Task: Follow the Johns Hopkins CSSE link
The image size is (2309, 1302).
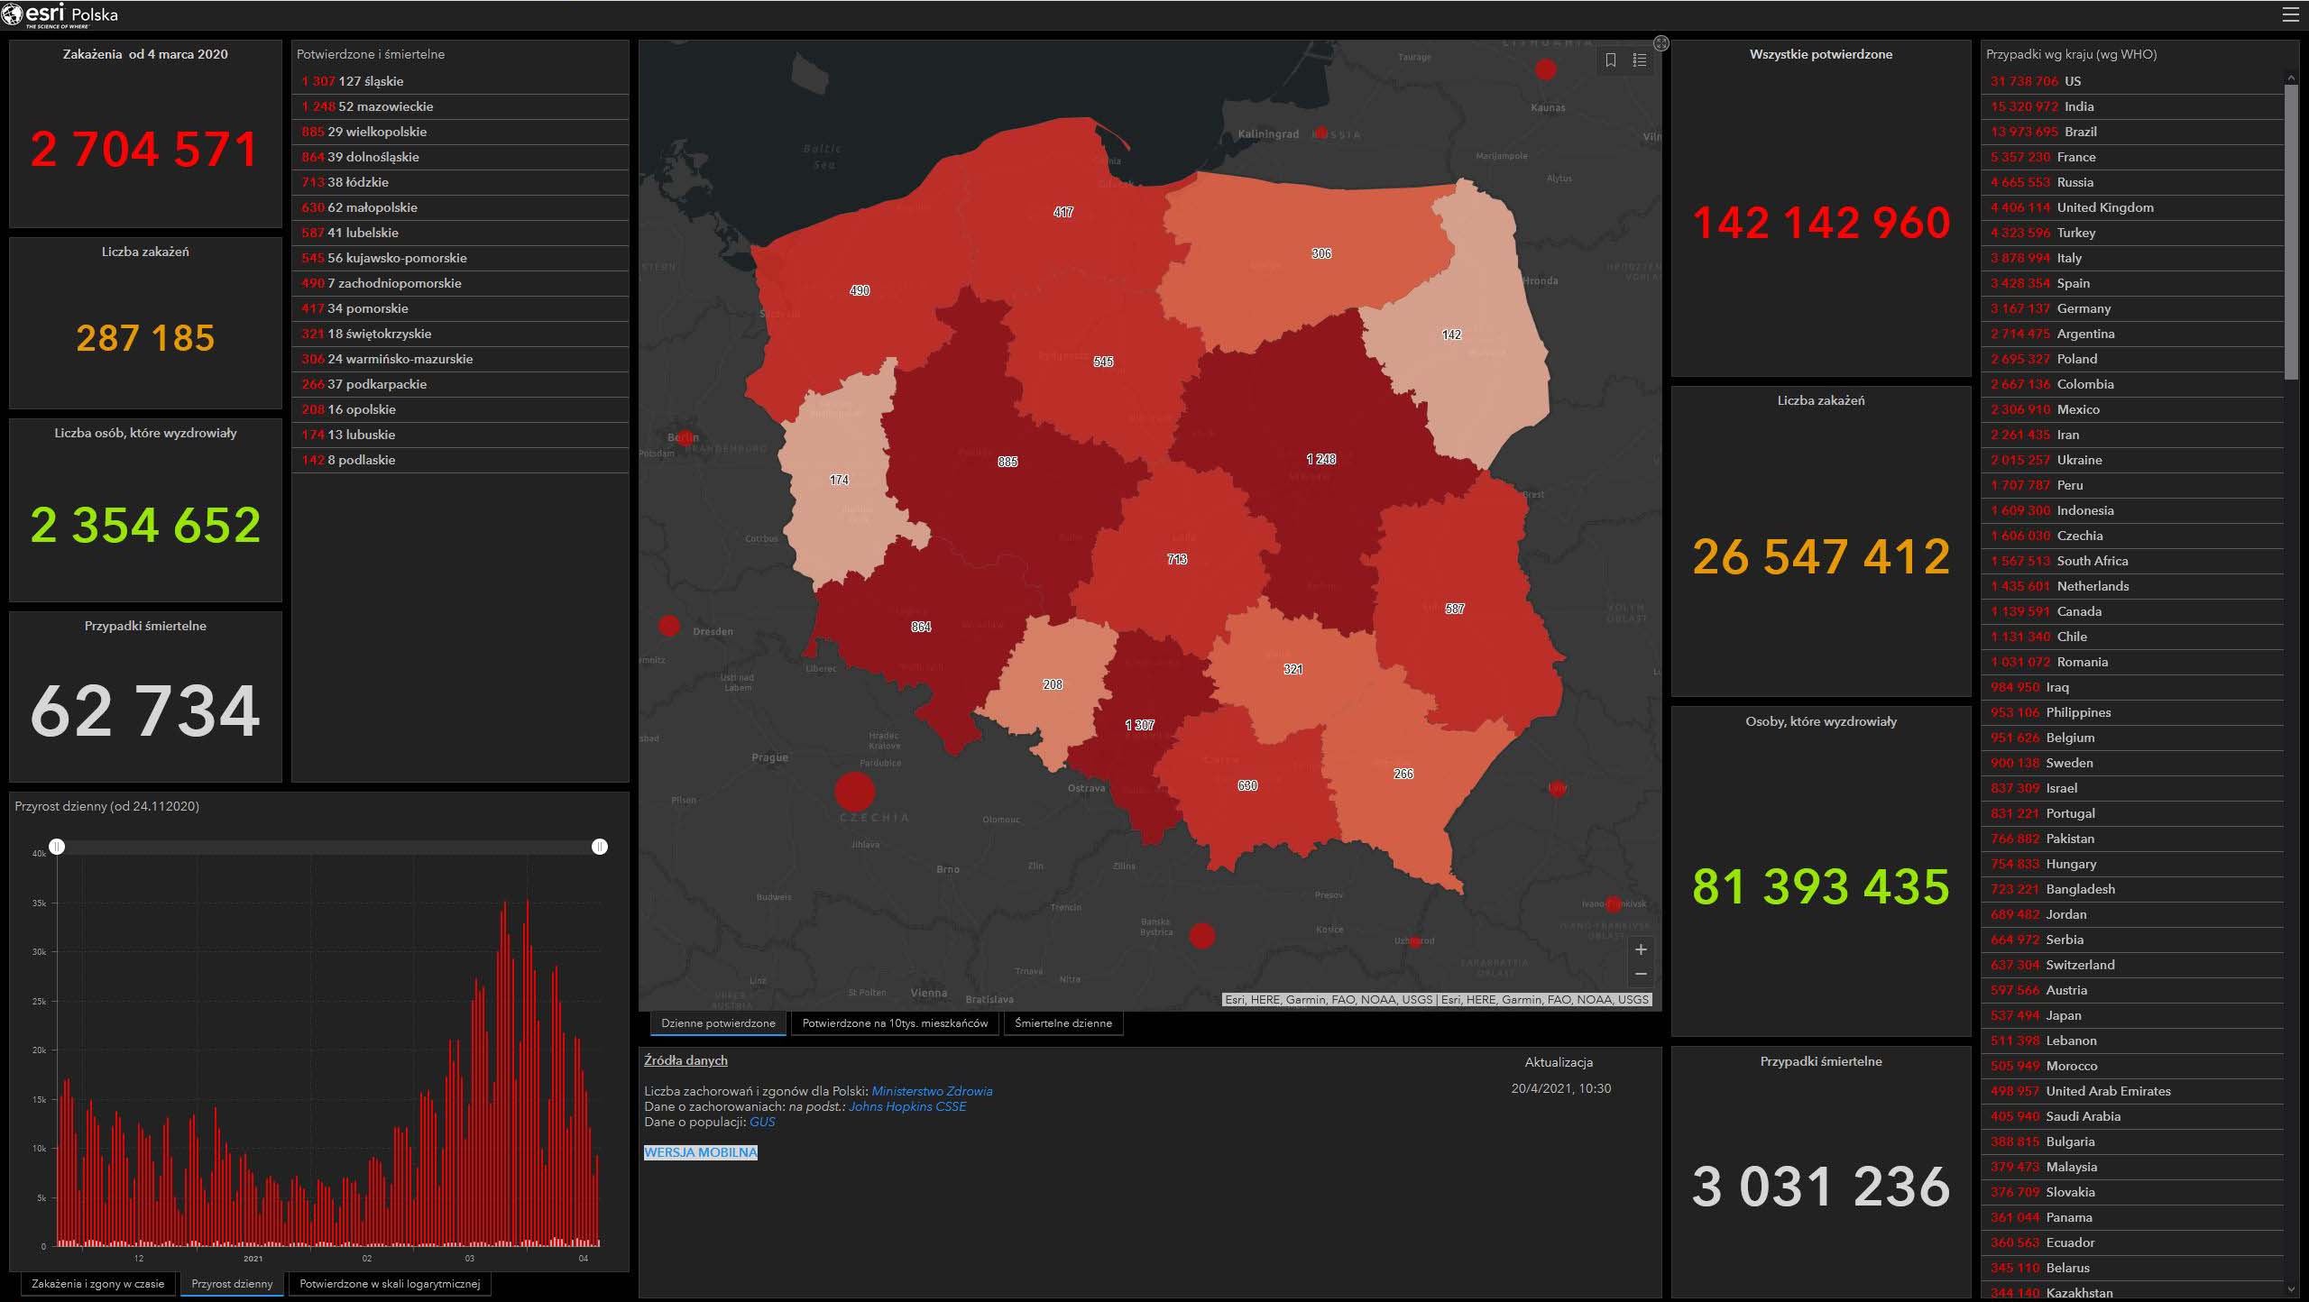Action: pos(906,1106)
